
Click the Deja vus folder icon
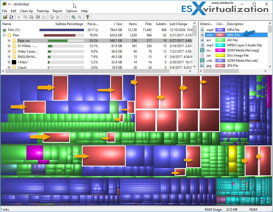14,41
